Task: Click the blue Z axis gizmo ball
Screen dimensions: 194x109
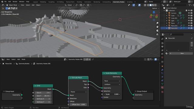Action: point(154,12)
